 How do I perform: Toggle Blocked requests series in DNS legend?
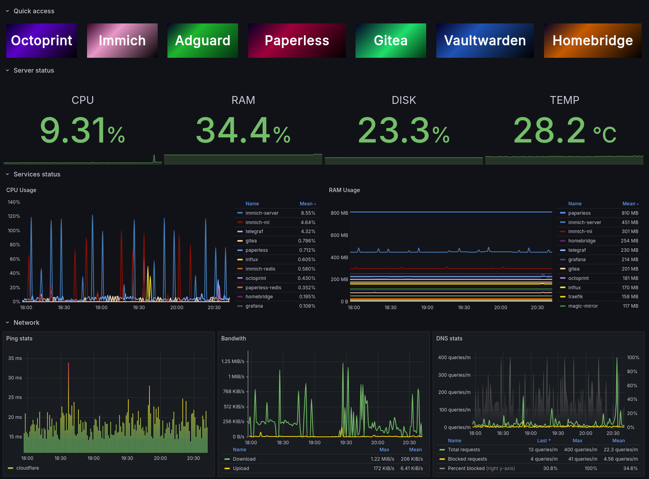[468, 459]
